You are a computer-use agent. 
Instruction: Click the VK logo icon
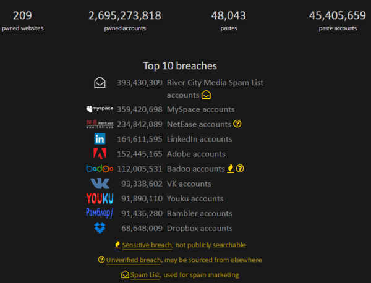pyautogui.click(x=100, y=184)
